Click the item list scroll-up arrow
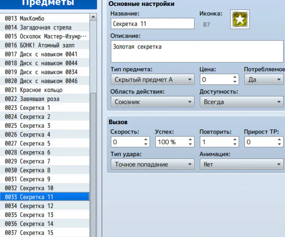The width and height of the screenshot is (285, 237). pyautogui.click(x=93, y=17)
